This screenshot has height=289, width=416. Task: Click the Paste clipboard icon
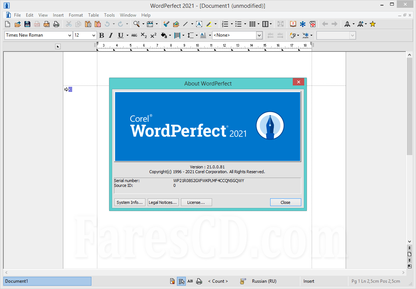coord(88,24)
